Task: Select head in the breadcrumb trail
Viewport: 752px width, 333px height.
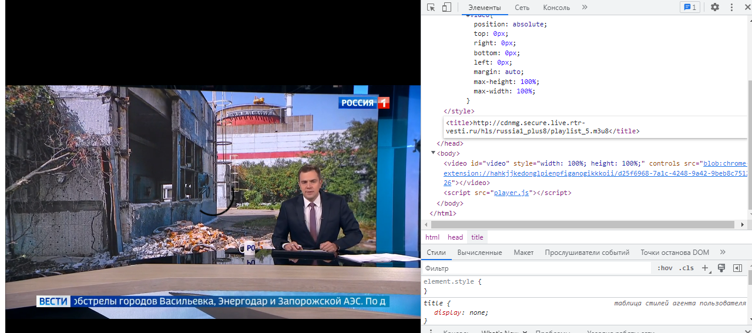Action: point(455,237)
